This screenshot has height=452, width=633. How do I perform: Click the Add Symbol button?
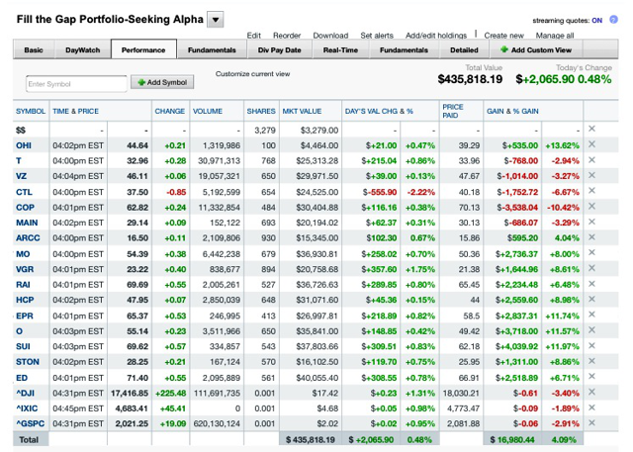162,82
